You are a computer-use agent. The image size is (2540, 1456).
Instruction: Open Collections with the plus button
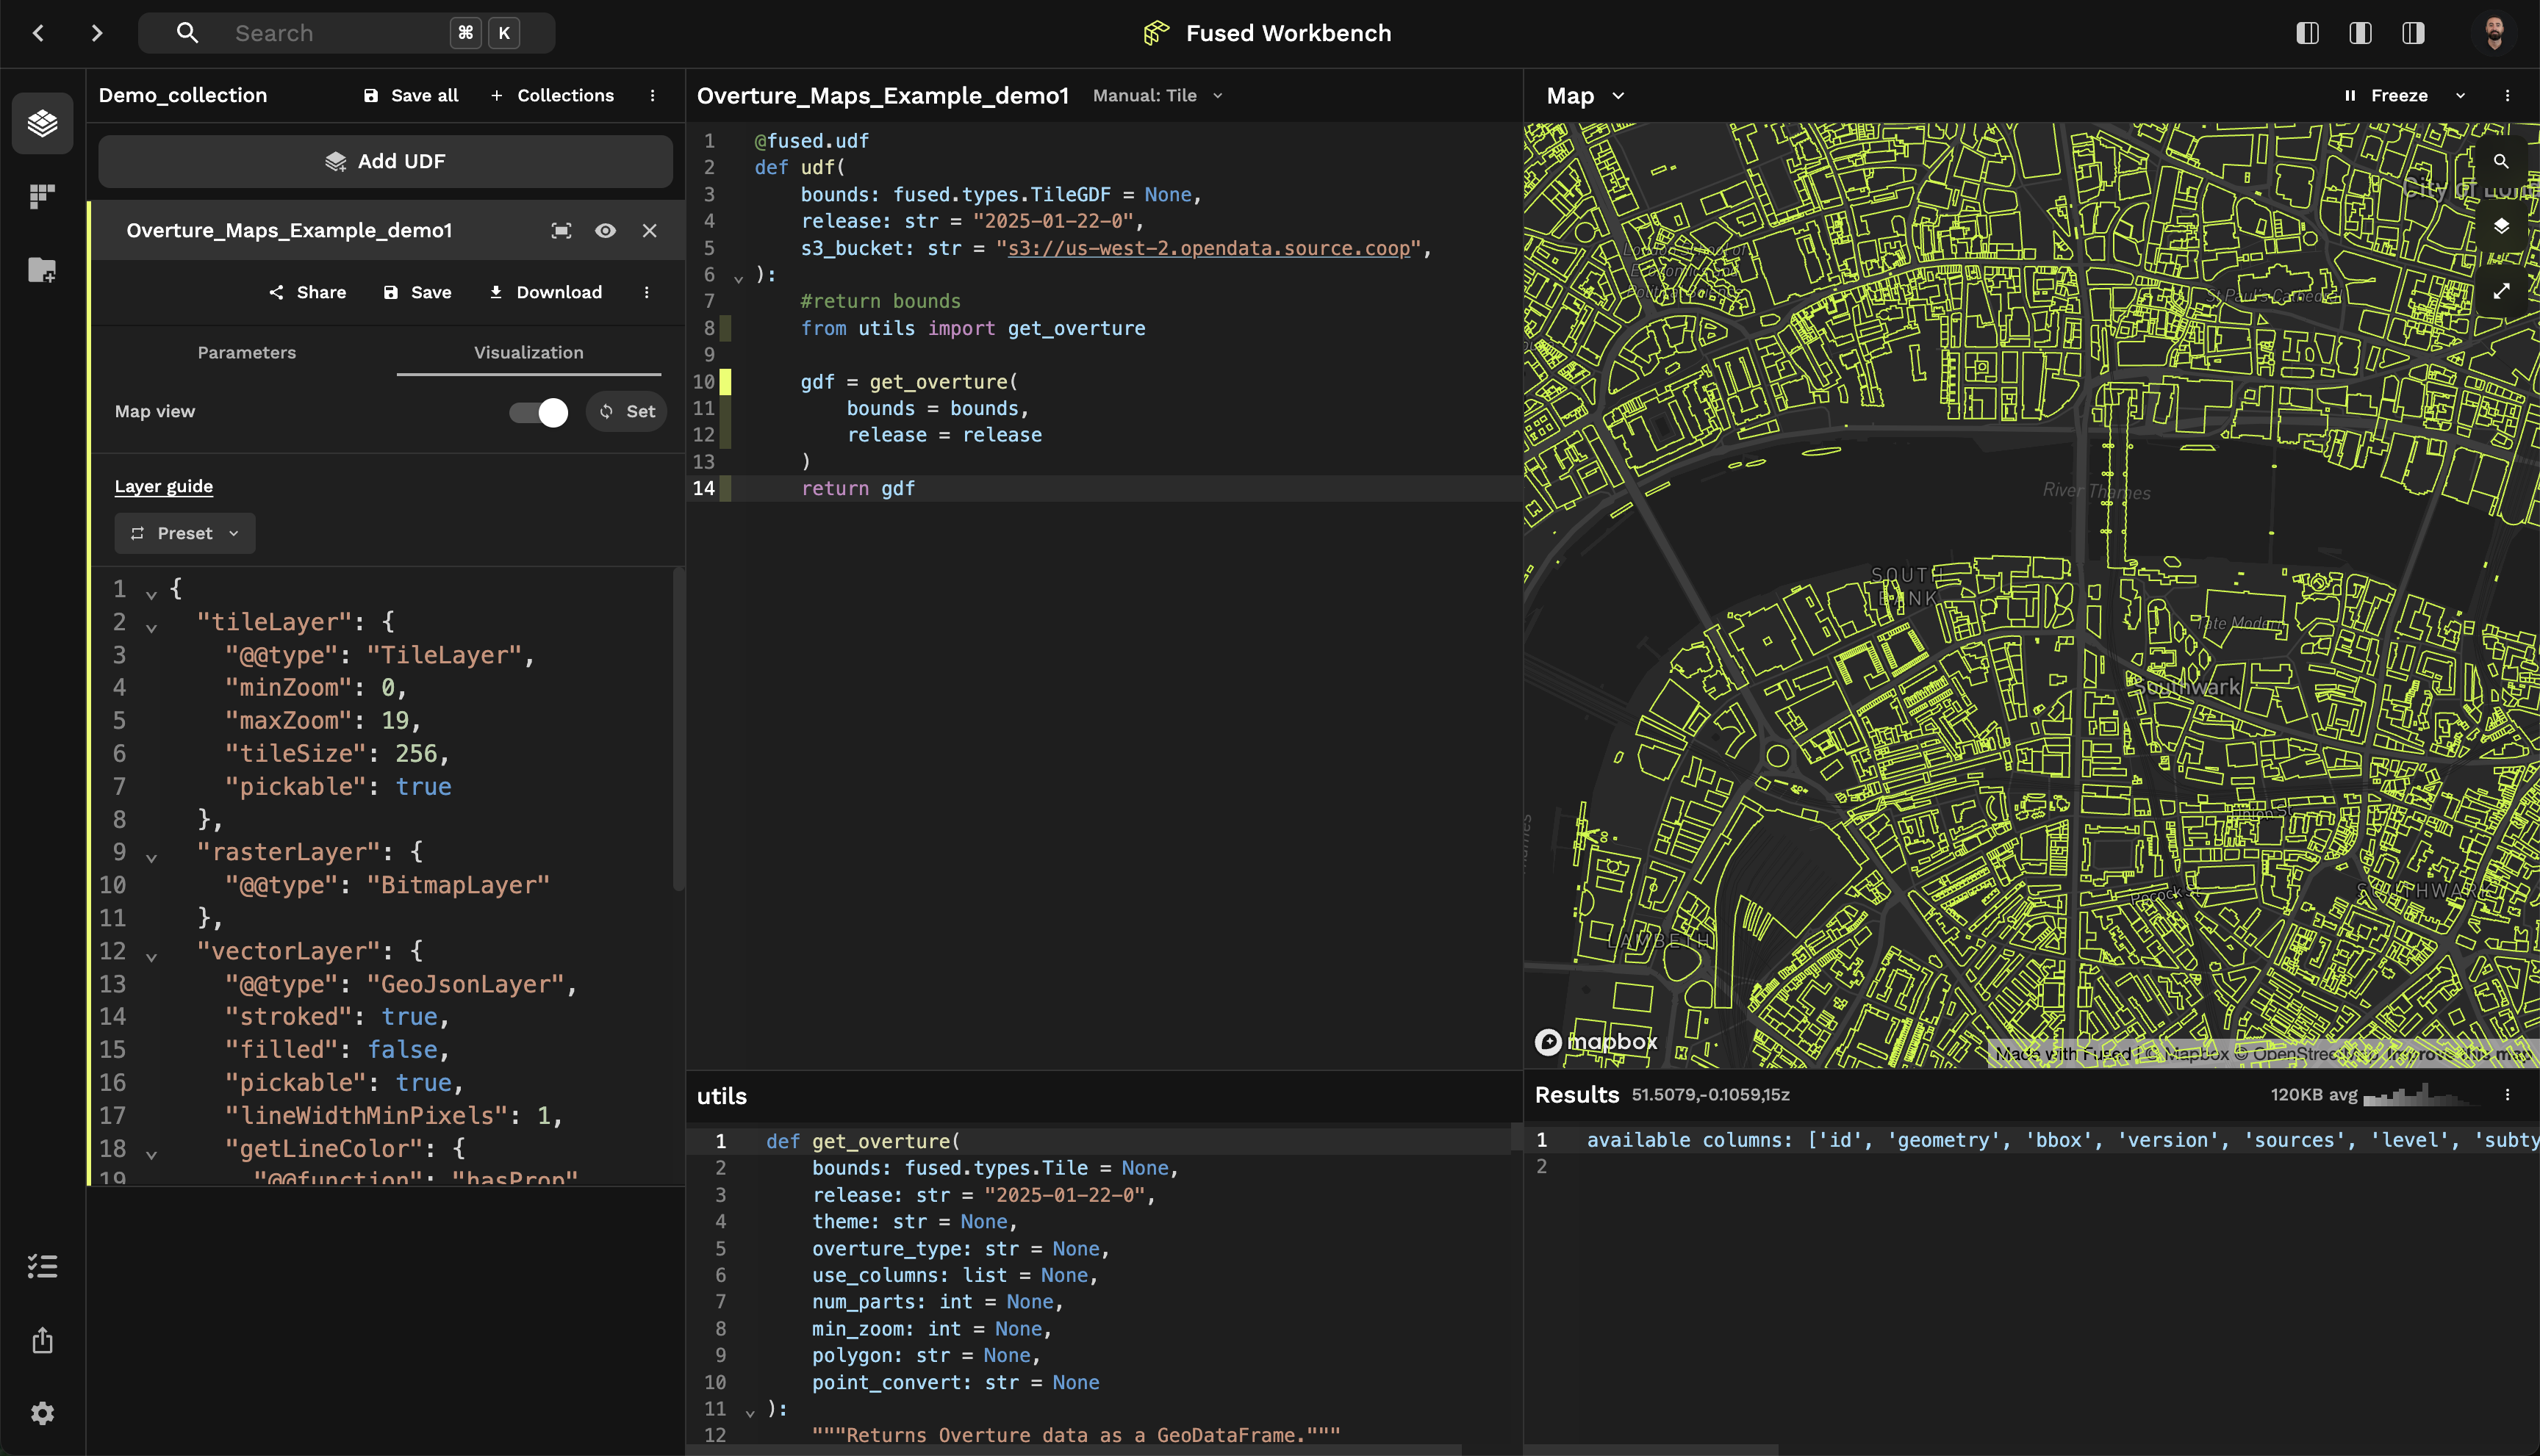(x=552, y=96)
